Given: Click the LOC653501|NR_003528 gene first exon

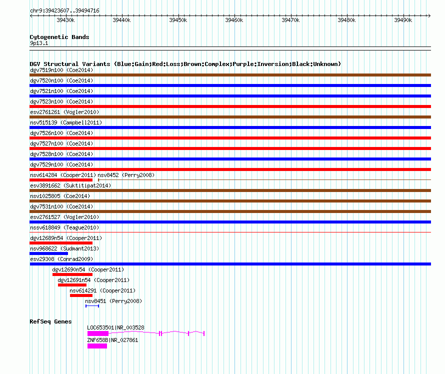Looking at the screenshot, I should coord(98,333).
